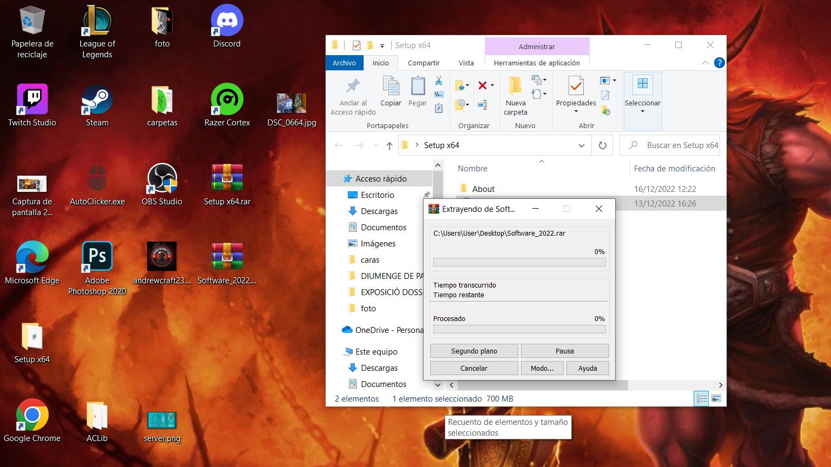Click the Nueva carpeta folder icon
Image resolution: width=831 pixels, height=467 pixels.
pos(515,86)
